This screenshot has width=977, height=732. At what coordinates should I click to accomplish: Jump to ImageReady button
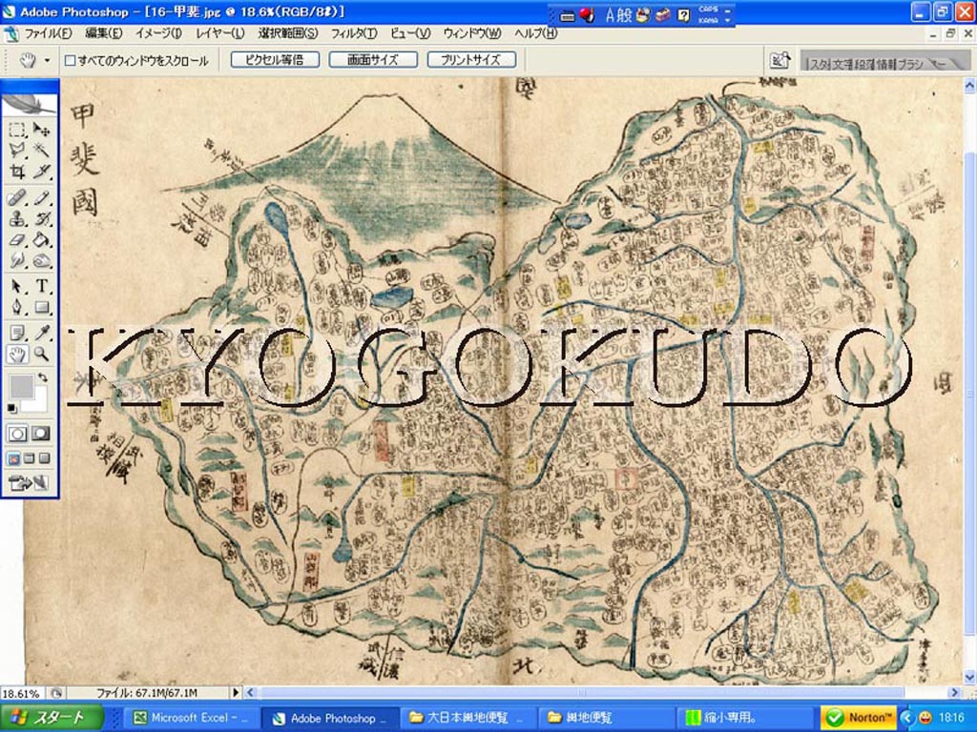pyautogui.click(x=30, y=482)
